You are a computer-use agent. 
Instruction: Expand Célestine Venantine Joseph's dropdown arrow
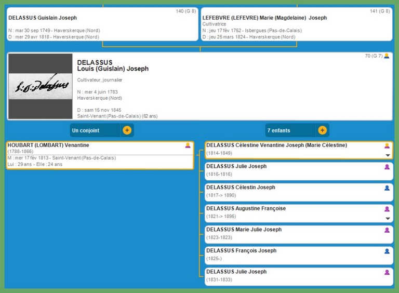[387, 155]
